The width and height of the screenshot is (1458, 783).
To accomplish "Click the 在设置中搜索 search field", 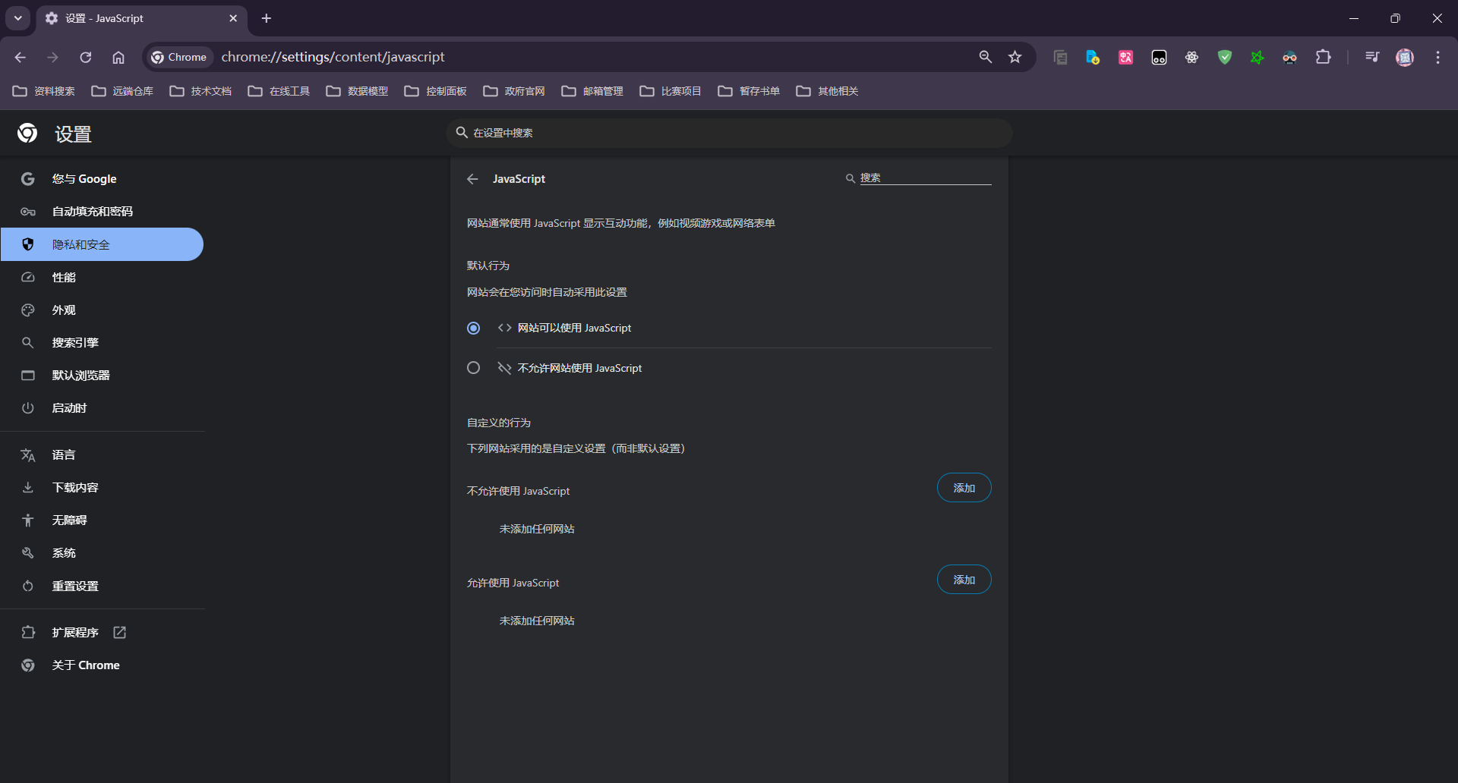I will click(729, 133).
